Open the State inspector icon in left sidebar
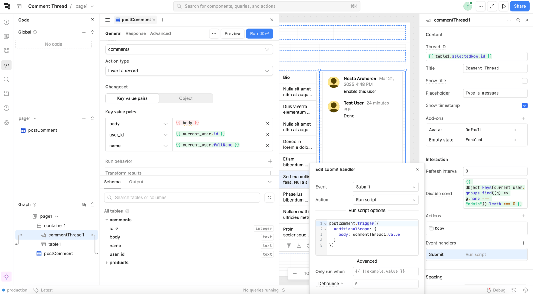This screenshot has width=533, height=294. (x=7, y=94)
